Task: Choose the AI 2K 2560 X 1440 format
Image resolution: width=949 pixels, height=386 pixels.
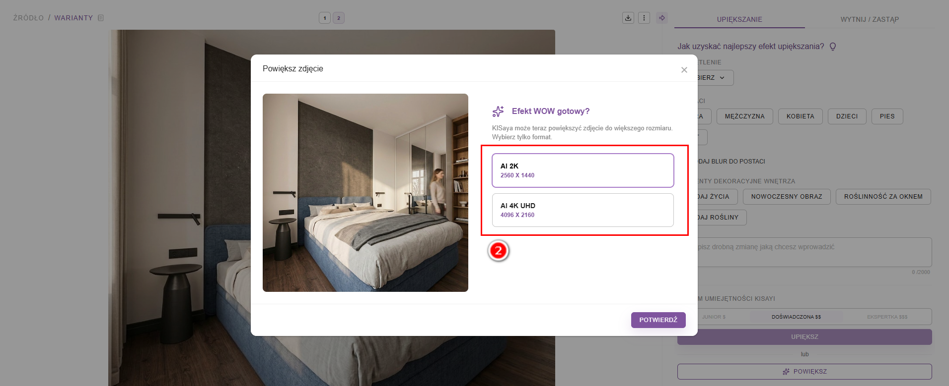Action: click(583, 170)
